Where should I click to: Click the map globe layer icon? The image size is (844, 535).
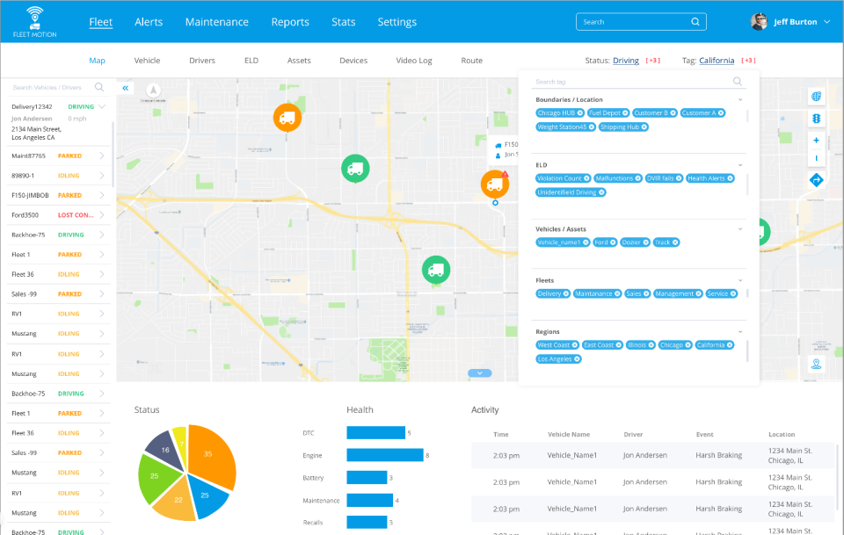coord(816,96)
